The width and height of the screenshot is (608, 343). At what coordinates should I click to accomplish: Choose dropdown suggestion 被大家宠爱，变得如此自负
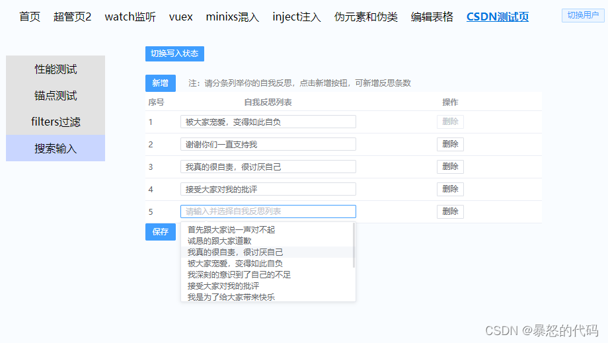267,264
